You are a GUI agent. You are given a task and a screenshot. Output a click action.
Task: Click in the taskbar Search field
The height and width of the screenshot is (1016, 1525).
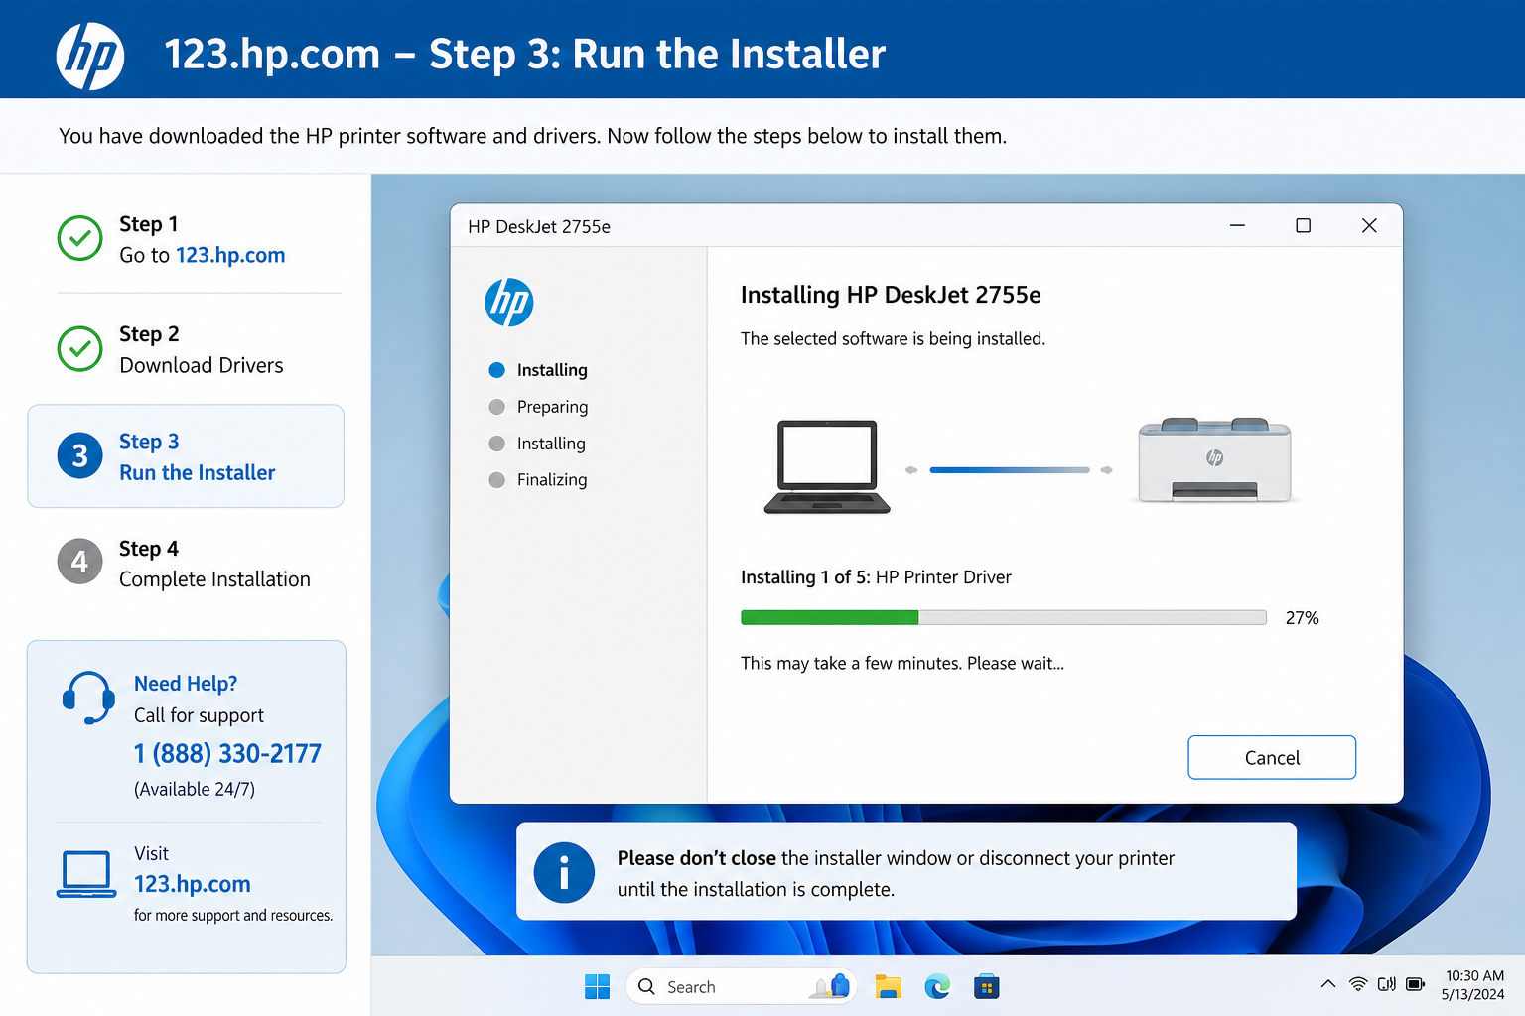741,986
